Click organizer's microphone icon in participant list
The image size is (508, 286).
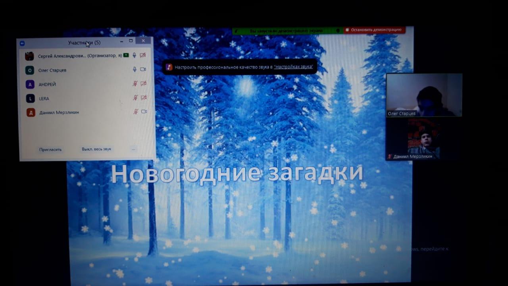tap(135, 55)
